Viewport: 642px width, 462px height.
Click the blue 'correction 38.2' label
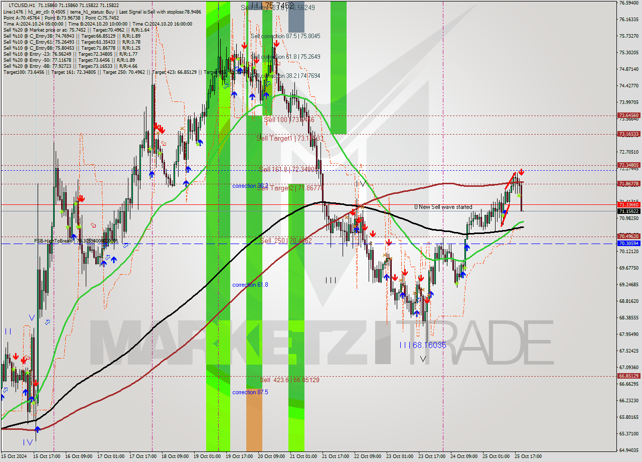coord(250,186)
